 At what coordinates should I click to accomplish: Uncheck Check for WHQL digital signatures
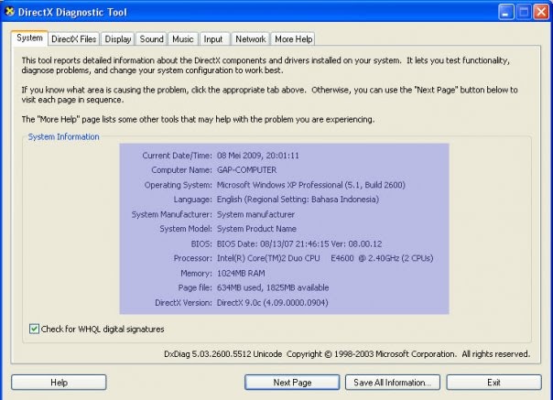(x=34, y=330)
